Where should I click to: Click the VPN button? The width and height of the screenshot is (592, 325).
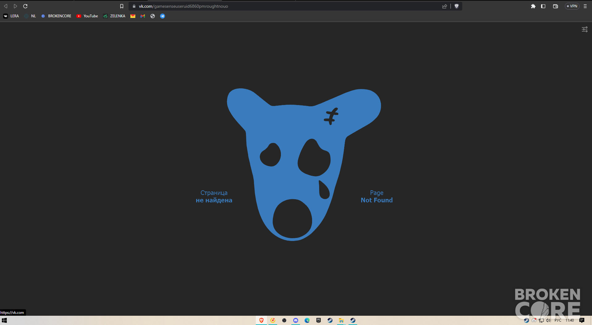[572, 6]
